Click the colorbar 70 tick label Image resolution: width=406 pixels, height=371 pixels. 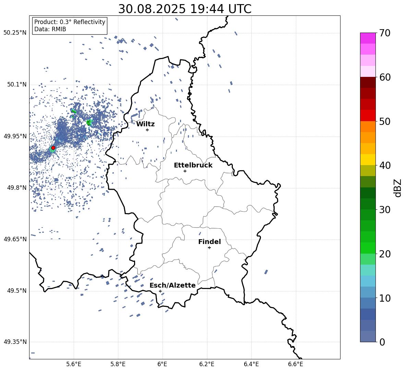point(385,33)
